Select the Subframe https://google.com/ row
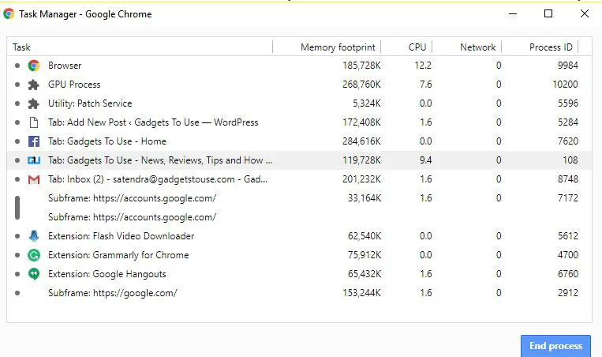602x357 pixels. (x=299, y=293)
